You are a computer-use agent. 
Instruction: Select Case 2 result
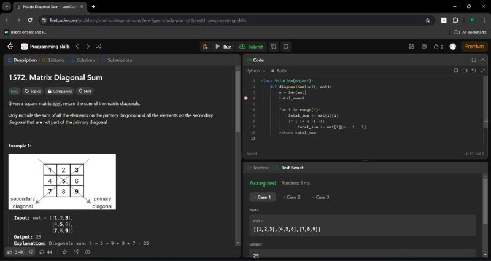(292, 197)
